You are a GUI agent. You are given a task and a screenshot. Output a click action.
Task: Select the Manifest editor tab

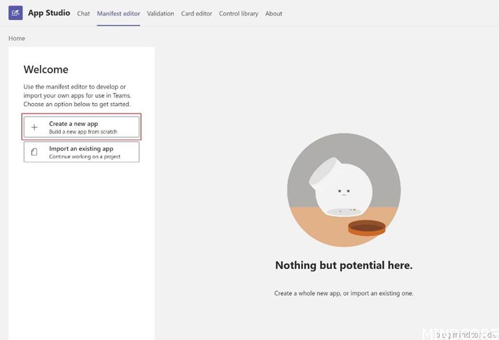click(x=118, y=14)
